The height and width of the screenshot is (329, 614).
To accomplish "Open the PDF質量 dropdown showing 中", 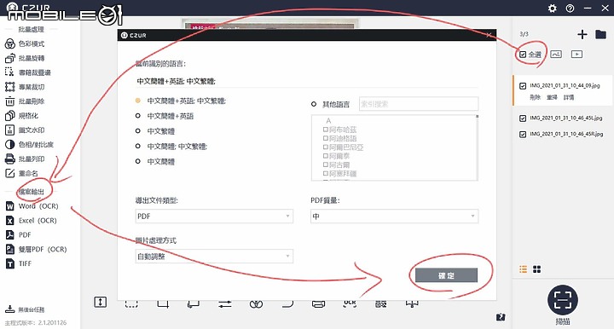I will point(394,216).
